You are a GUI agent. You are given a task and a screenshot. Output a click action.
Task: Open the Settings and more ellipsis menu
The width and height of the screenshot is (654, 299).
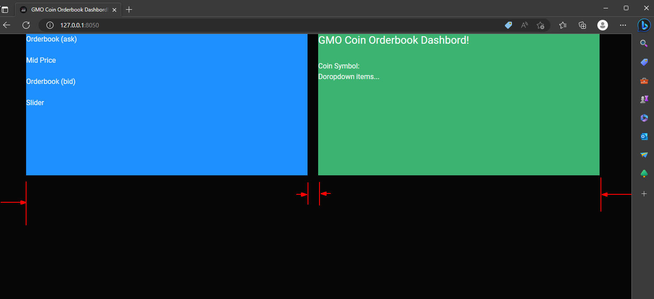click(623, 25)
